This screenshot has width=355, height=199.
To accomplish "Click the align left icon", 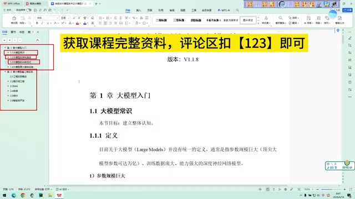I will (x=100, y=23).
